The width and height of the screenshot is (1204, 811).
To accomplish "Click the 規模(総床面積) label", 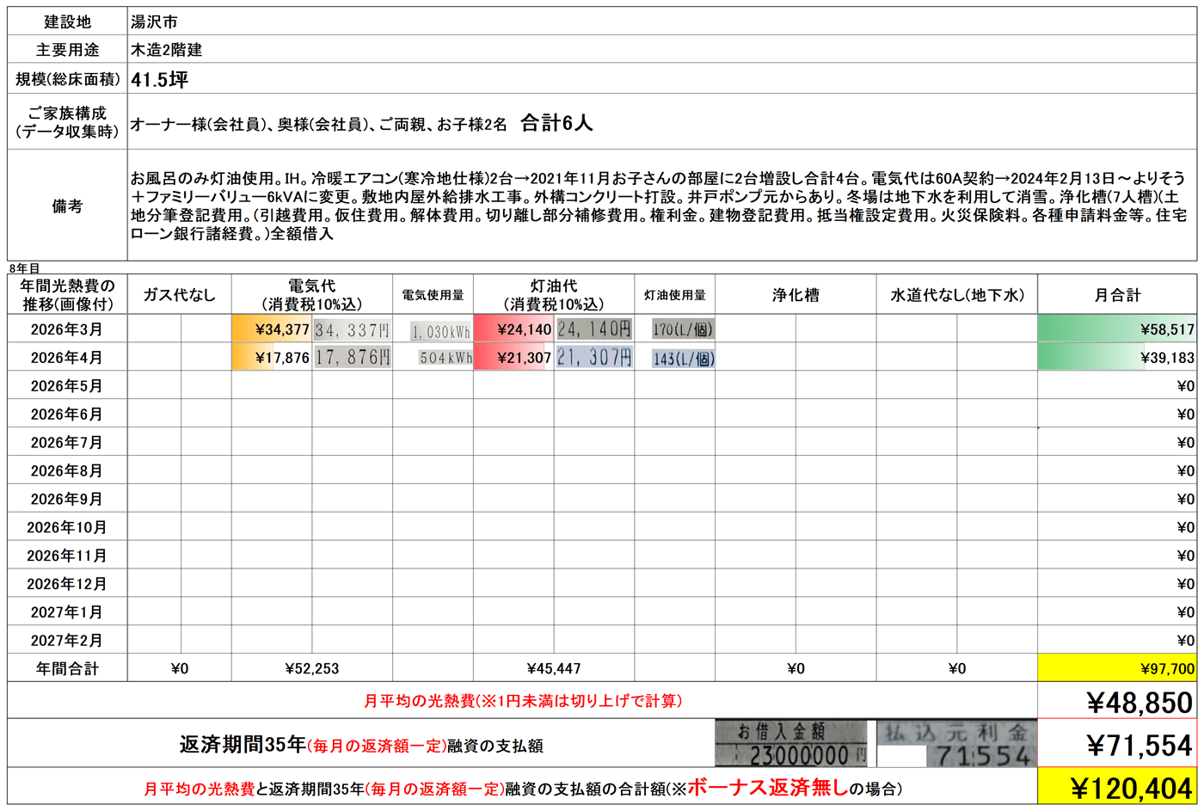I will tap(67, 79).
